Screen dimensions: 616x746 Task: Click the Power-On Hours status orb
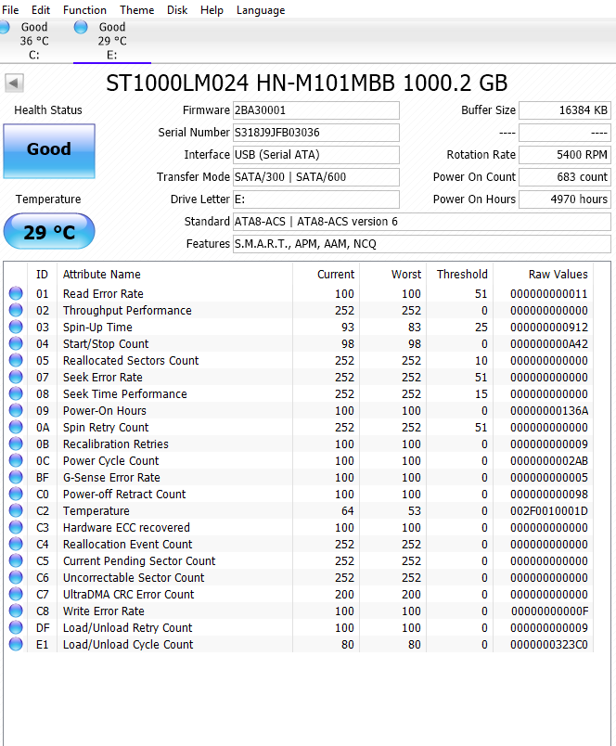(16, 411)
